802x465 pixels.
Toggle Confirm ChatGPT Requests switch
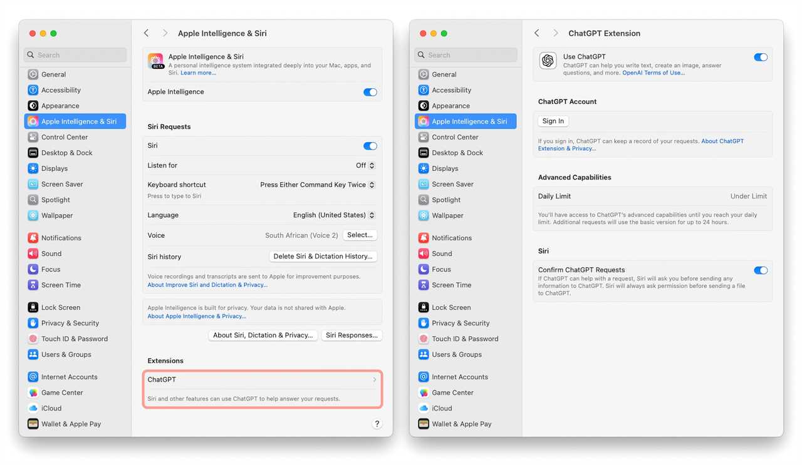click(761, 270)
